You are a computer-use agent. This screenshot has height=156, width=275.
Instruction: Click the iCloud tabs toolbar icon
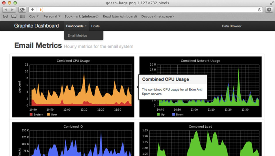tap(22, 10)
